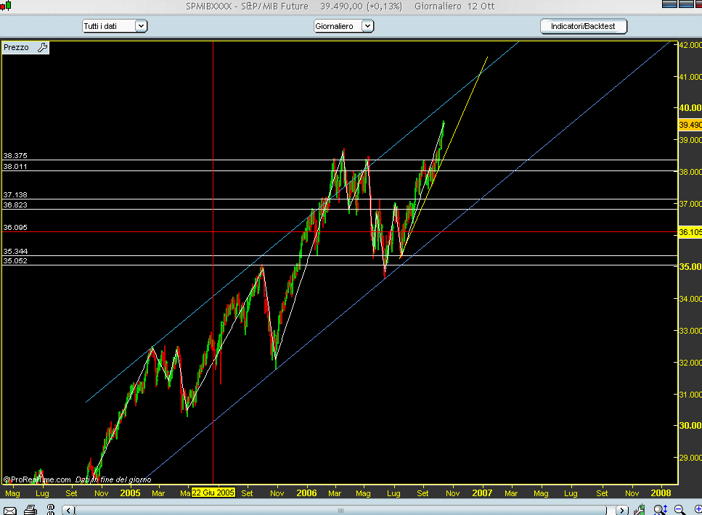
Task: Click the yellow current price tag 39.490
Action: [x=690, y=125]
